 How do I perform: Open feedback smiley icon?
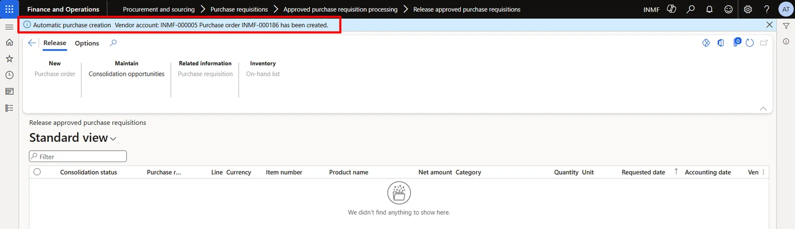pyautogui.click(x=728, y=9)
